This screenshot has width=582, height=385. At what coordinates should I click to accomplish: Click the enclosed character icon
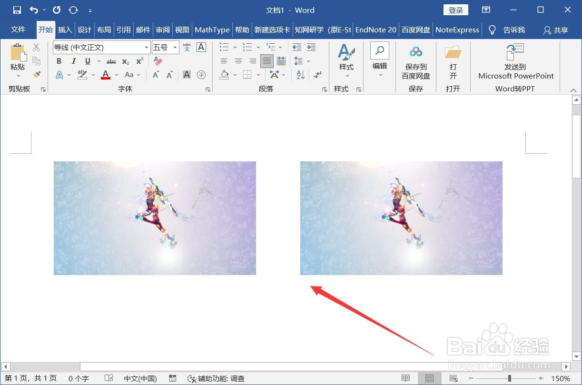pyautogui.click(x=201, y=75)
